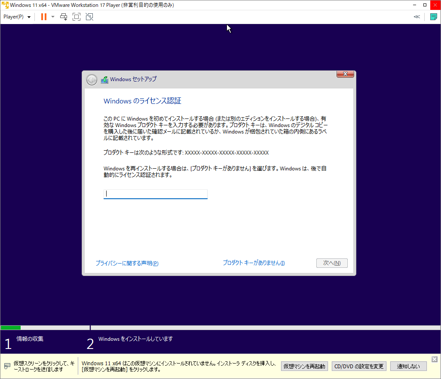Open the green message log icon
The width and height of the screenshot is (441, 379).
pyautogui.click(x=434, y=17)
